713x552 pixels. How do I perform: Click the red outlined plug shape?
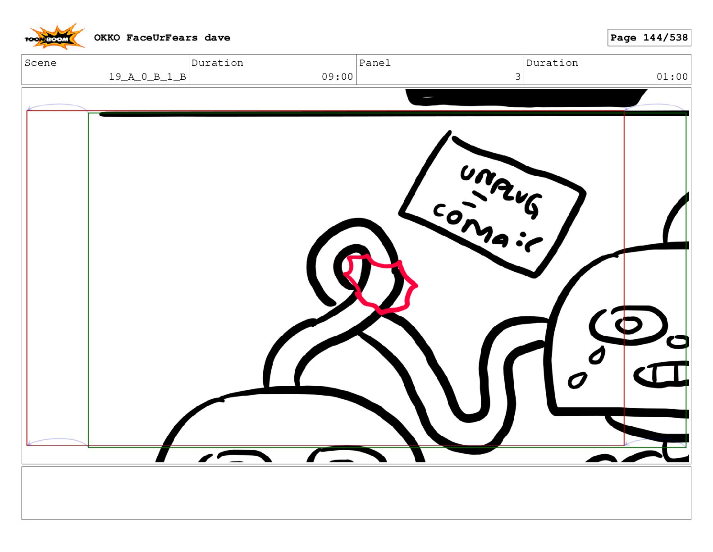point(380,284)
